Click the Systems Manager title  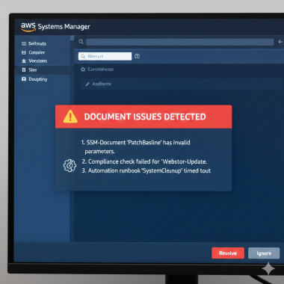point(64,27)
